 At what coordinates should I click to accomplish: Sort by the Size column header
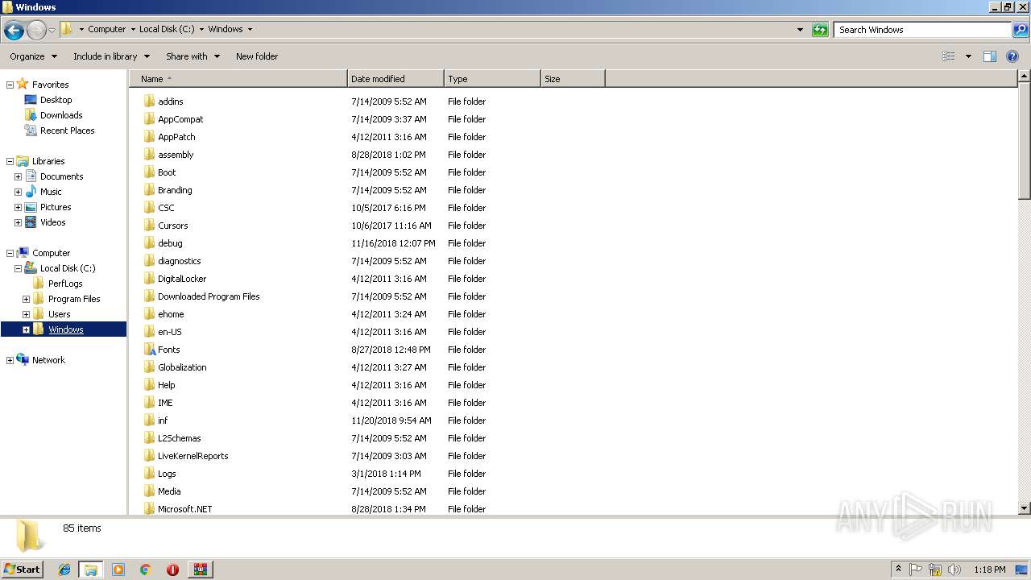click(573, 79)
